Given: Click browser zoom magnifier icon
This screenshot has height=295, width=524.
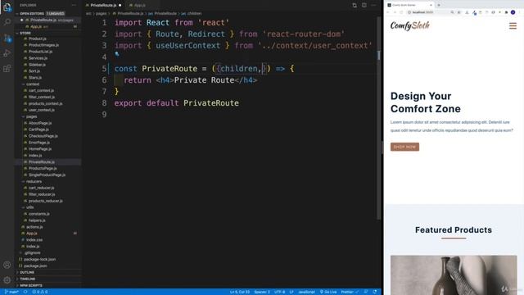Looking at the screenshot, I should coord(452,12).
